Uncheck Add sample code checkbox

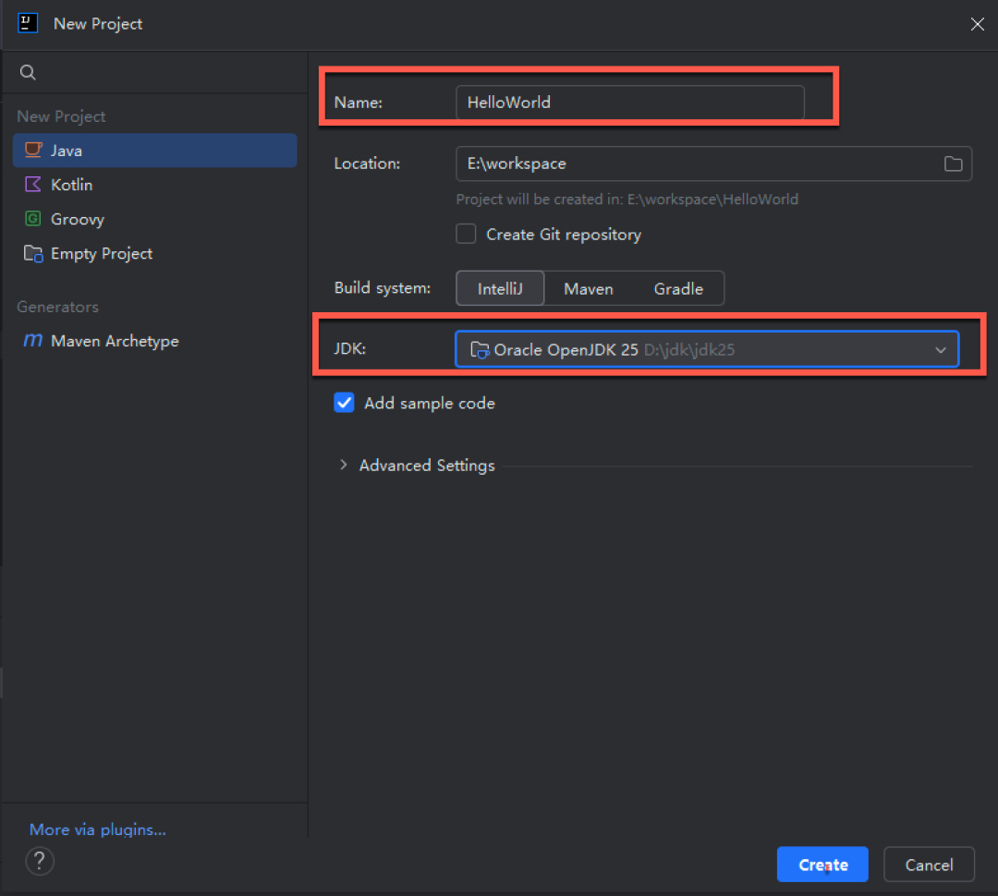[x=344, y=403]
